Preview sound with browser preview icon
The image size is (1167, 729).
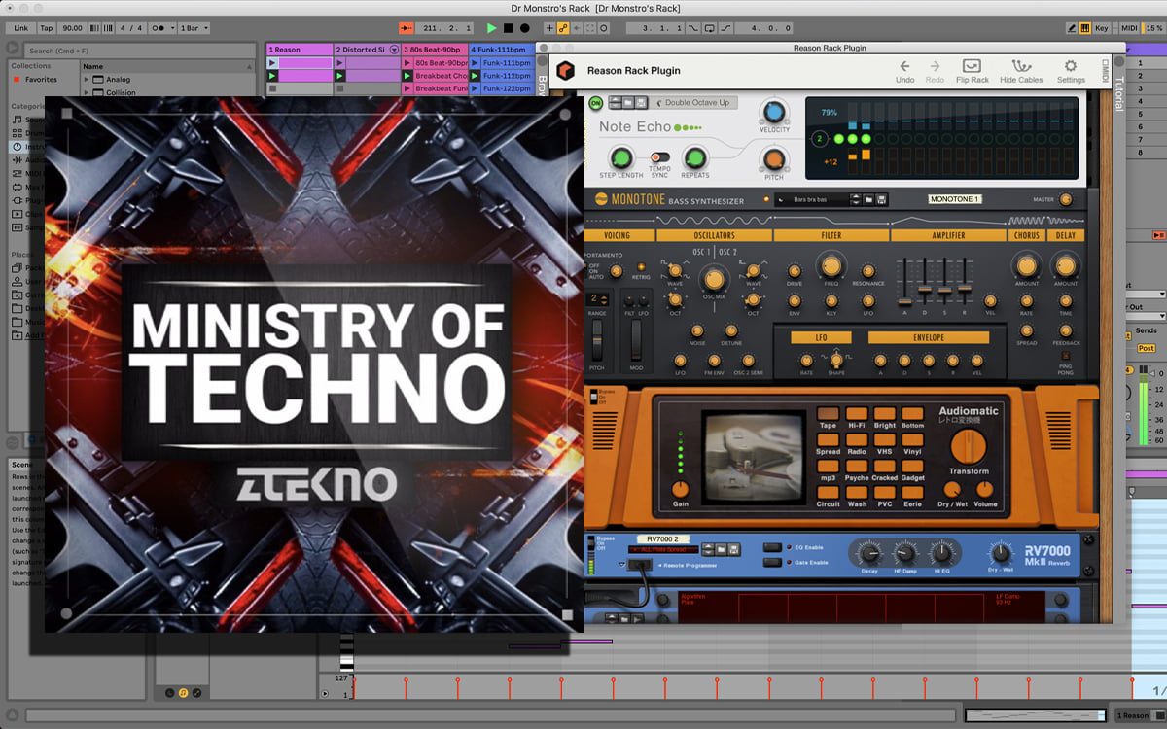point(13,47)
